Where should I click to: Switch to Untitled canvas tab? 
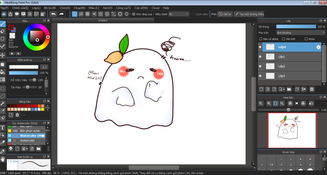click(x=103, y=20)
